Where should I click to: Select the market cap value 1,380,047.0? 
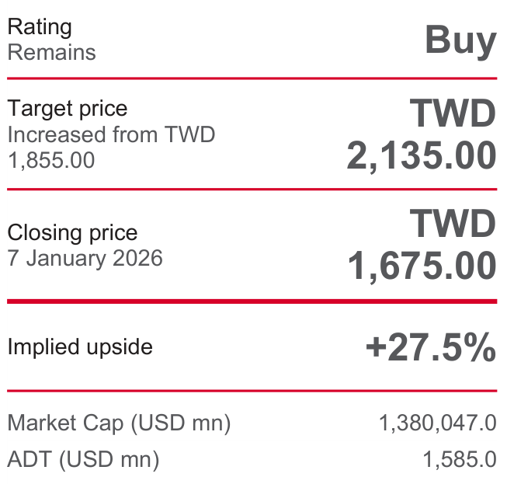click(437, 423)
